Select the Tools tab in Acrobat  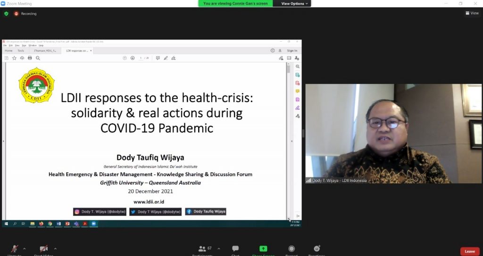(21, 51)
